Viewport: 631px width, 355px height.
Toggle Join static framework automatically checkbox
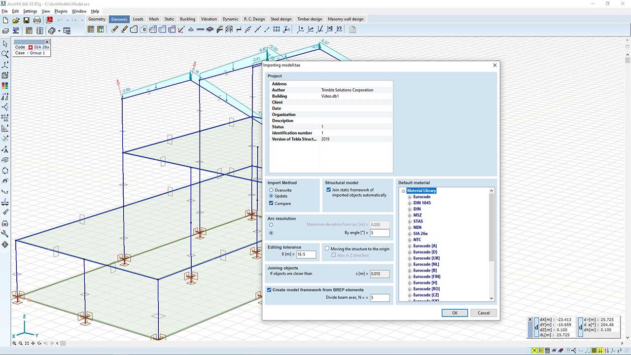(x=329, y=190)
